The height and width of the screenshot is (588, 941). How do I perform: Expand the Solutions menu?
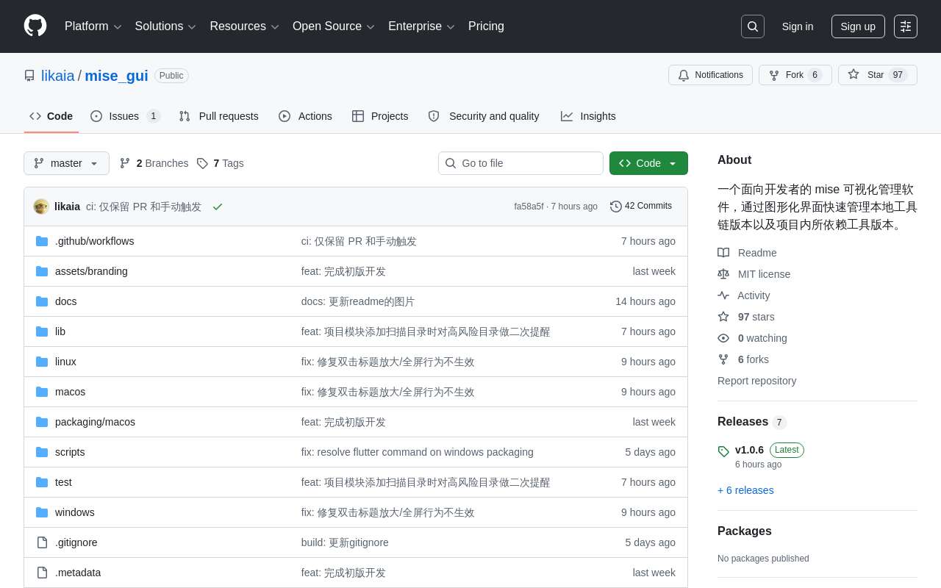[165, 26]
